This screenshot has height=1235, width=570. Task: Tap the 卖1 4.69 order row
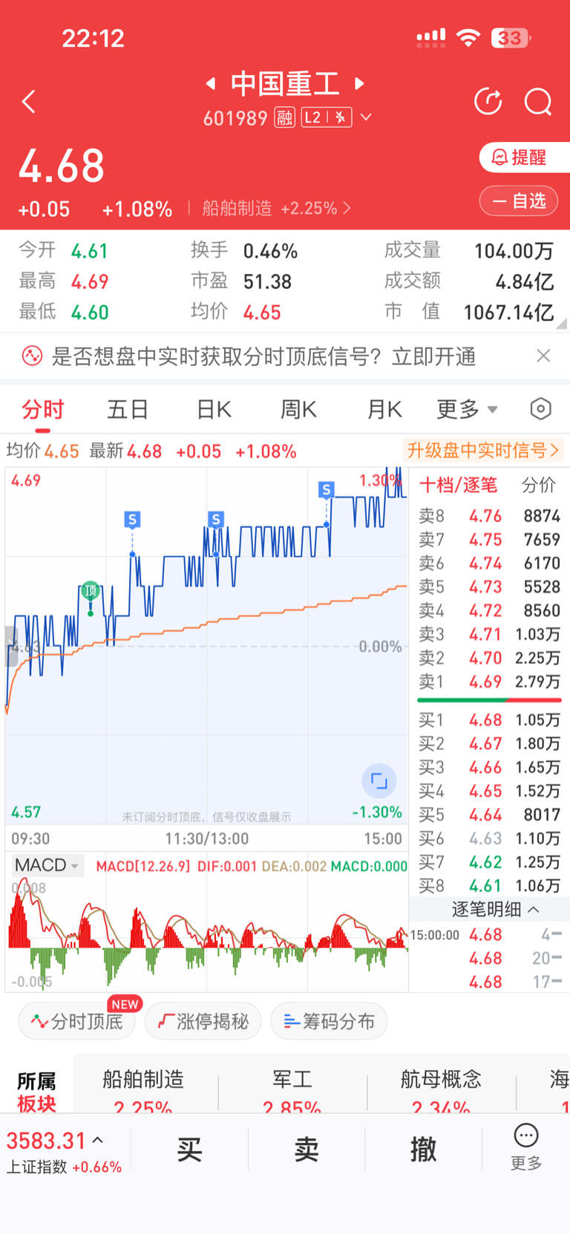click(x=489, y=682)
